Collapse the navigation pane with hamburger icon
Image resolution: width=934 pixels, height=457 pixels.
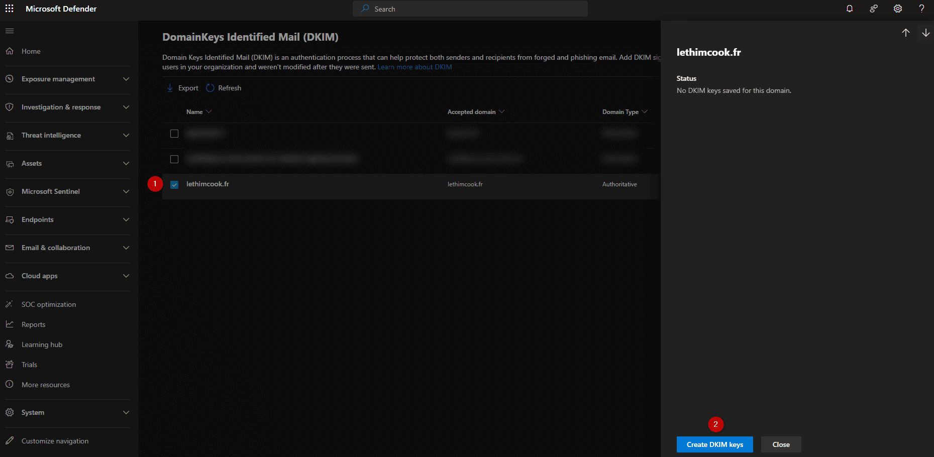9,31
